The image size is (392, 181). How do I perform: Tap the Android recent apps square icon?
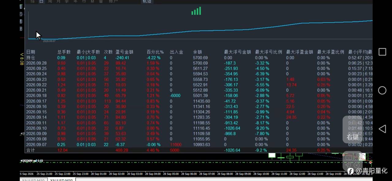click(382, 52)
